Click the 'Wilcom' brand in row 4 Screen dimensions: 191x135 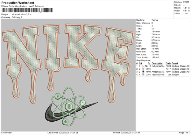(x=175, y=75)
